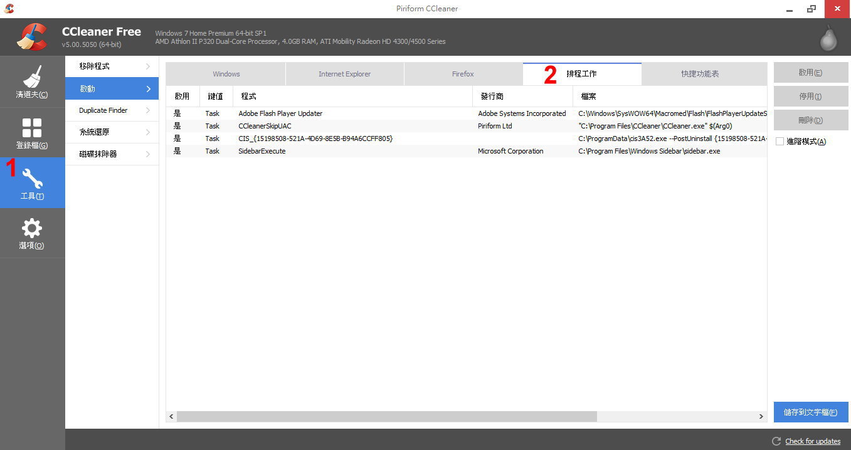
Task: Open the 清道夫 cleaner section
Action: point(32,81)
